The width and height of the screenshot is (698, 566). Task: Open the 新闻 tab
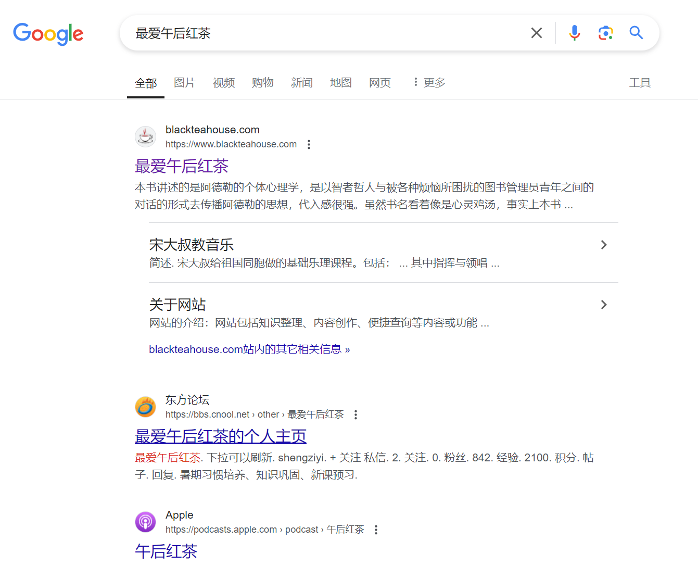tap(302, 83)
